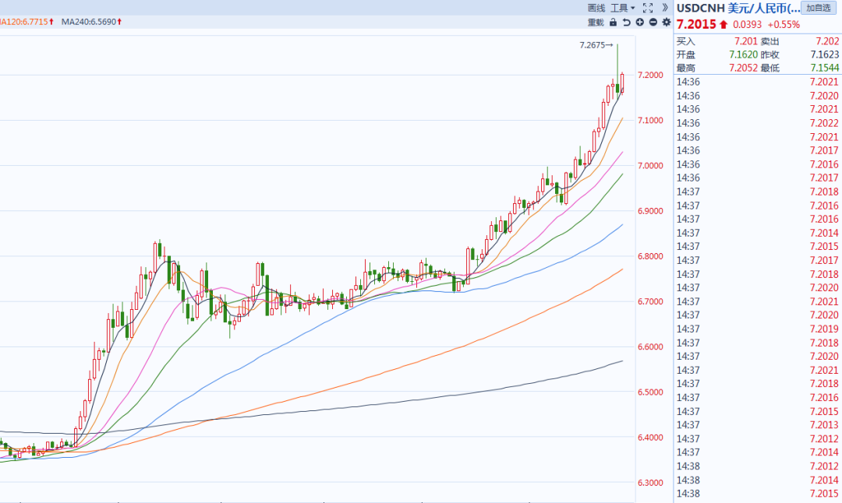Click the current price 7.2015
Viewport: 842px width, 503px height.
click(x=696, y=25)
